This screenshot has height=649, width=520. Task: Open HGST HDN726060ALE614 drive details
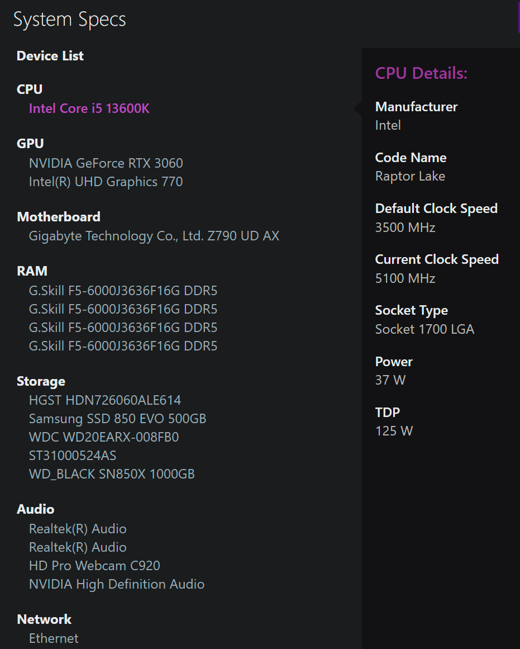tap(104, 400)
